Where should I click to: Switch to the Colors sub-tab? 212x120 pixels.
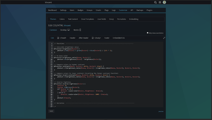coord(62,19)
